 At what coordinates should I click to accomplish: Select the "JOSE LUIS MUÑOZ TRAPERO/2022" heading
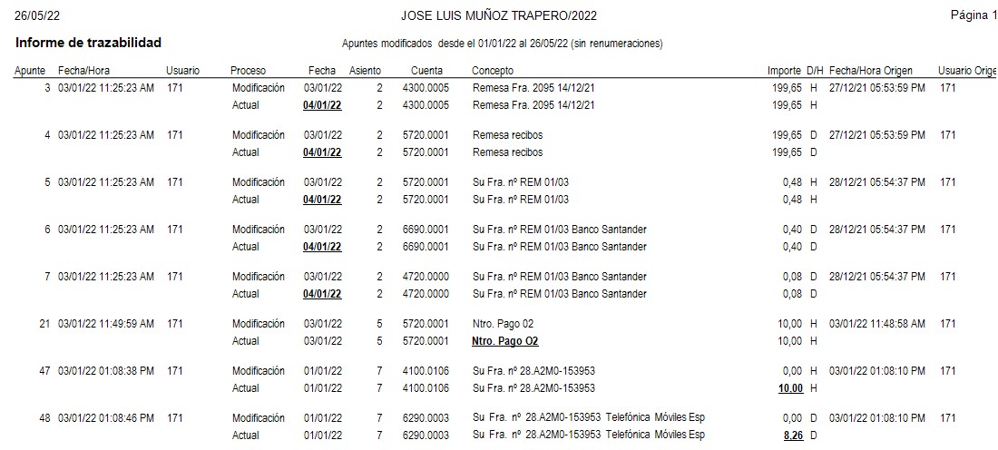(x=499, y=16)
